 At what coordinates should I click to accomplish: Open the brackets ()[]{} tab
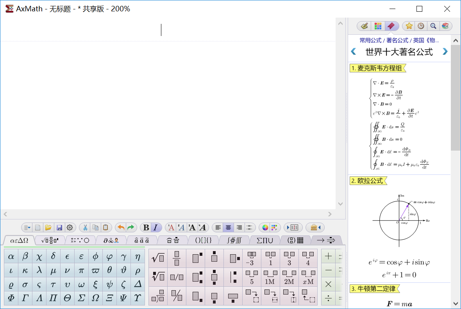click(x=204, y=241)
